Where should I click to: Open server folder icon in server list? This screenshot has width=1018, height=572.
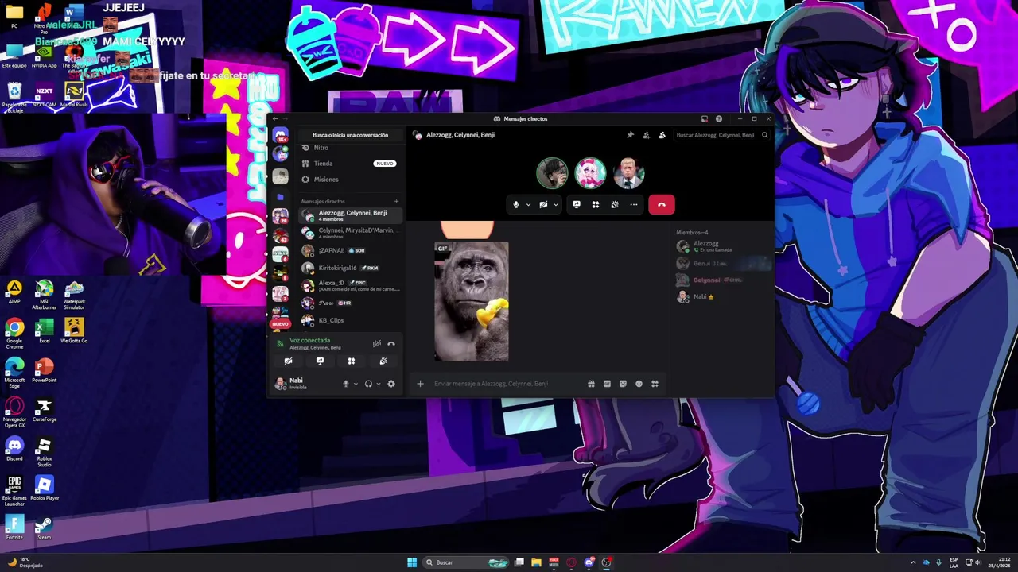point(280,196)
